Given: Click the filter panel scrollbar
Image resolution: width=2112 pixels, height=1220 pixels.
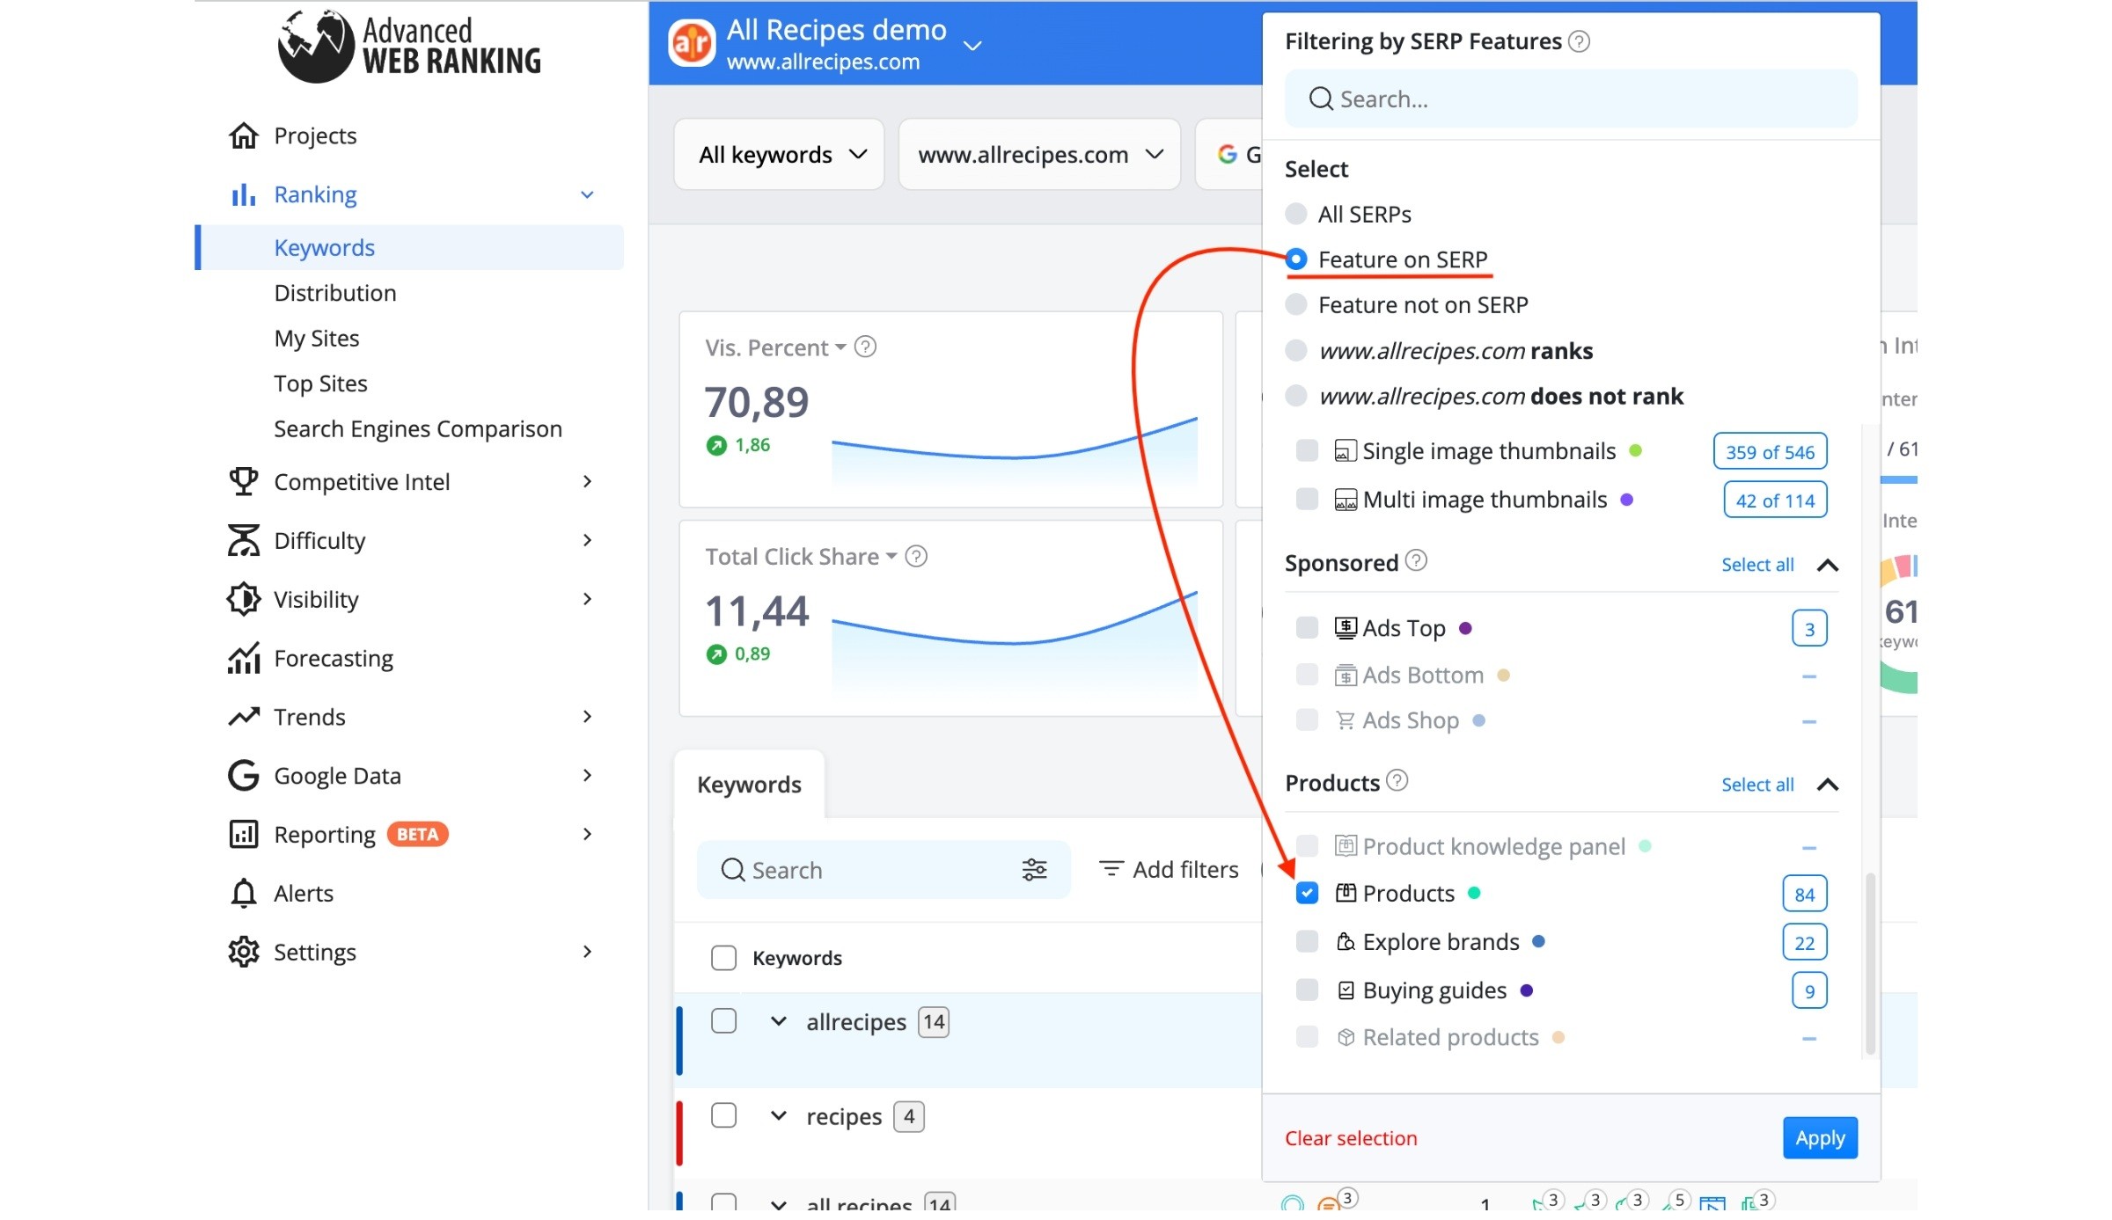Looking at the screenshot, I should (x=1871, y=965).
